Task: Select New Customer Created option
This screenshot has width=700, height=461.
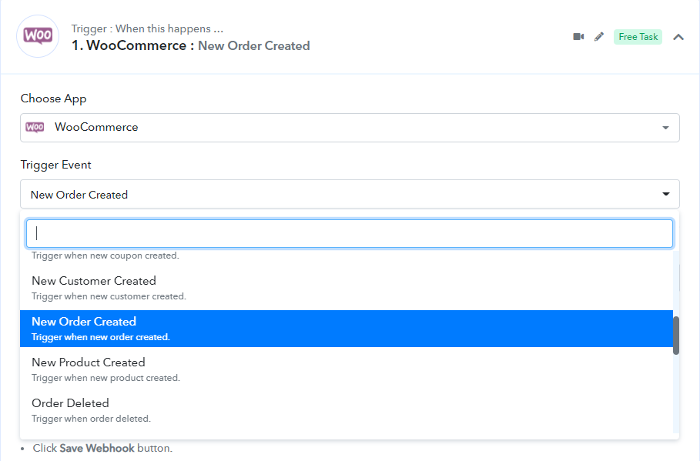Action: (347, 288)
